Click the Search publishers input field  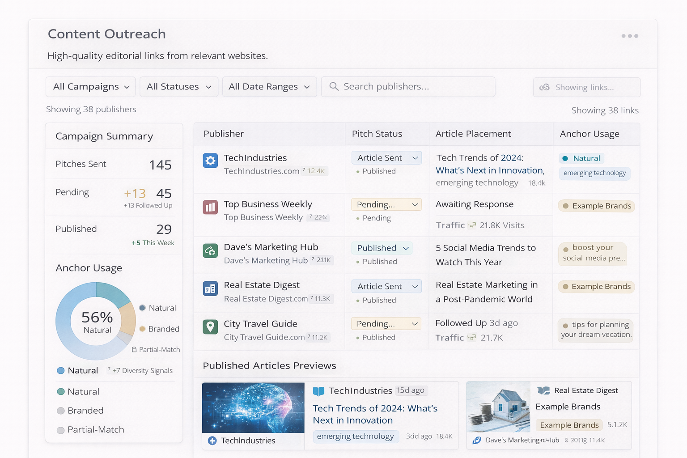(x=408, y=86)
